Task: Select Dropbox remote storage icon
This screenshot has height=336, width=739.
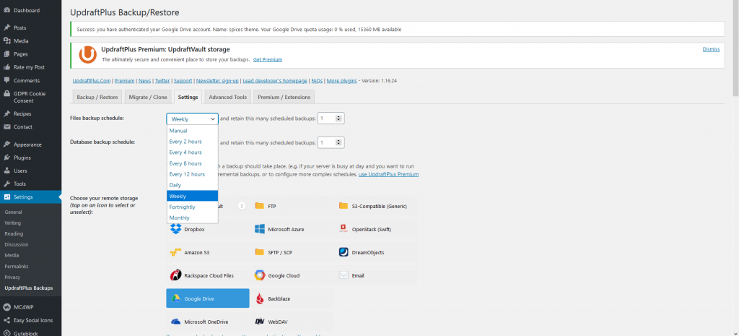Action: pyautogui.click(x=176, y=229)
